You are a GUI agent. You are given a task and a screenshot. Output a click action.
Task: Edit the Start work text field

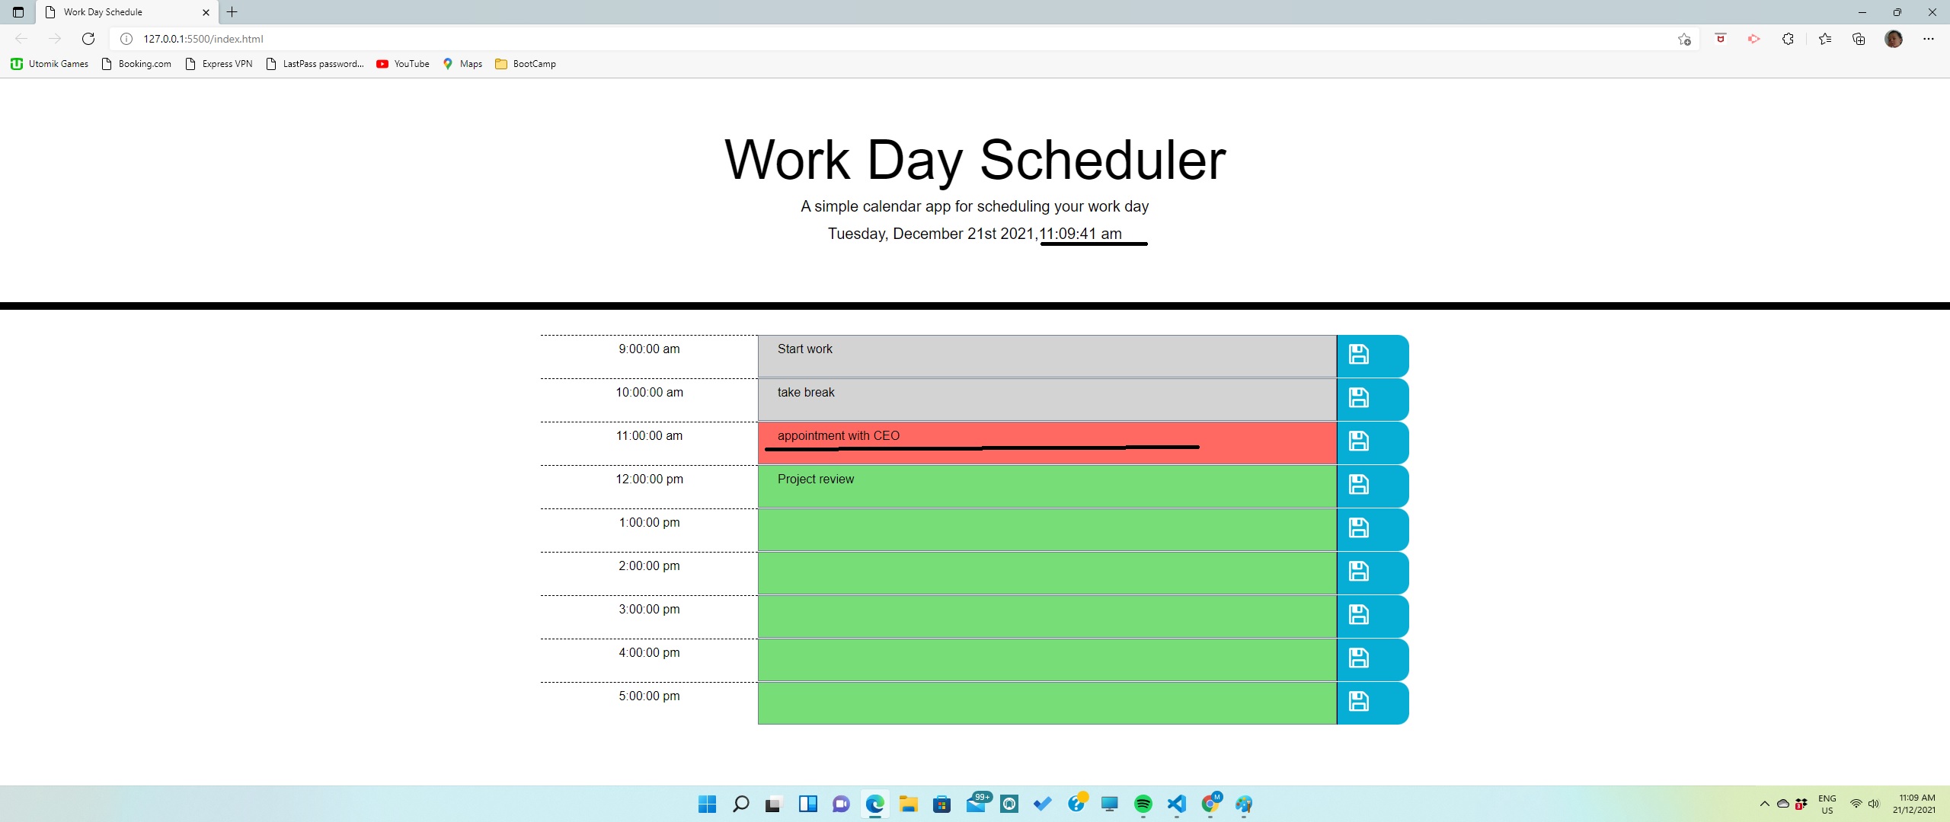pyautogui.click(x=1047, y=355)
